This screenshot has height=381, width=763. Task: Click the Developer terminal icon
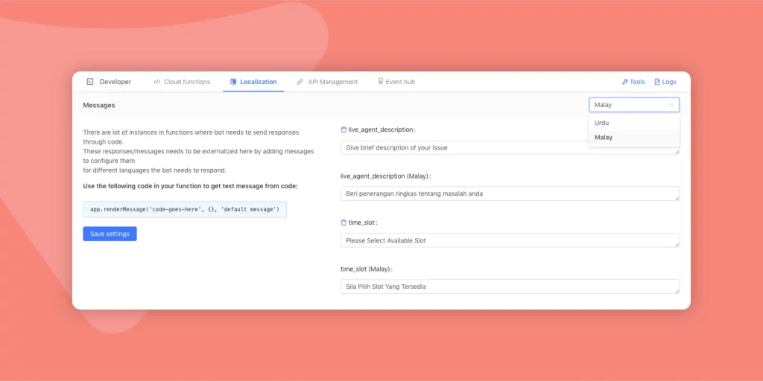(90, 82)
